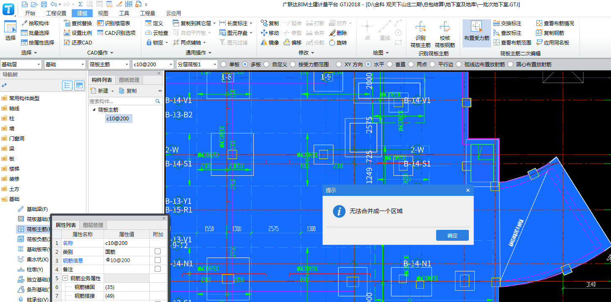Viewport: 611px width, 302px height.
Task: Select the 移动 move tool
Action: pos(270,33)
